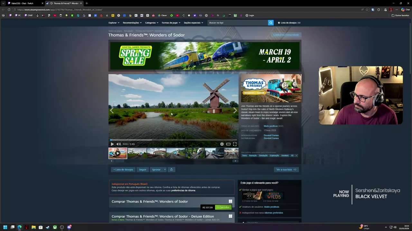Open the Formas de jogar menu
This screenshot has height=231, width=412.
click(x=171, y=23)
